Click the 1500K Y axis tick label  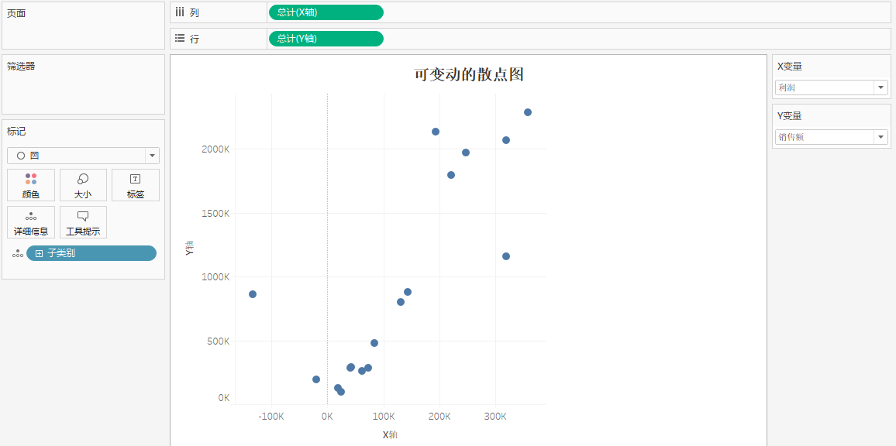point(215,213)
